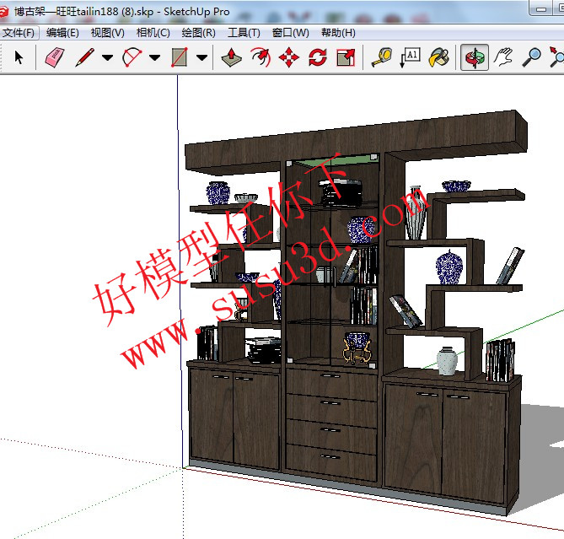Pick the pink Eraser tool
The height and width of the screenshot is (539, 564).
pos(54,57)
